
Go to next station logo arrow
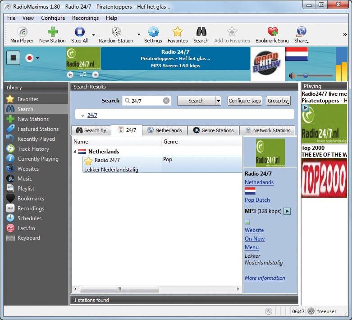96,74
